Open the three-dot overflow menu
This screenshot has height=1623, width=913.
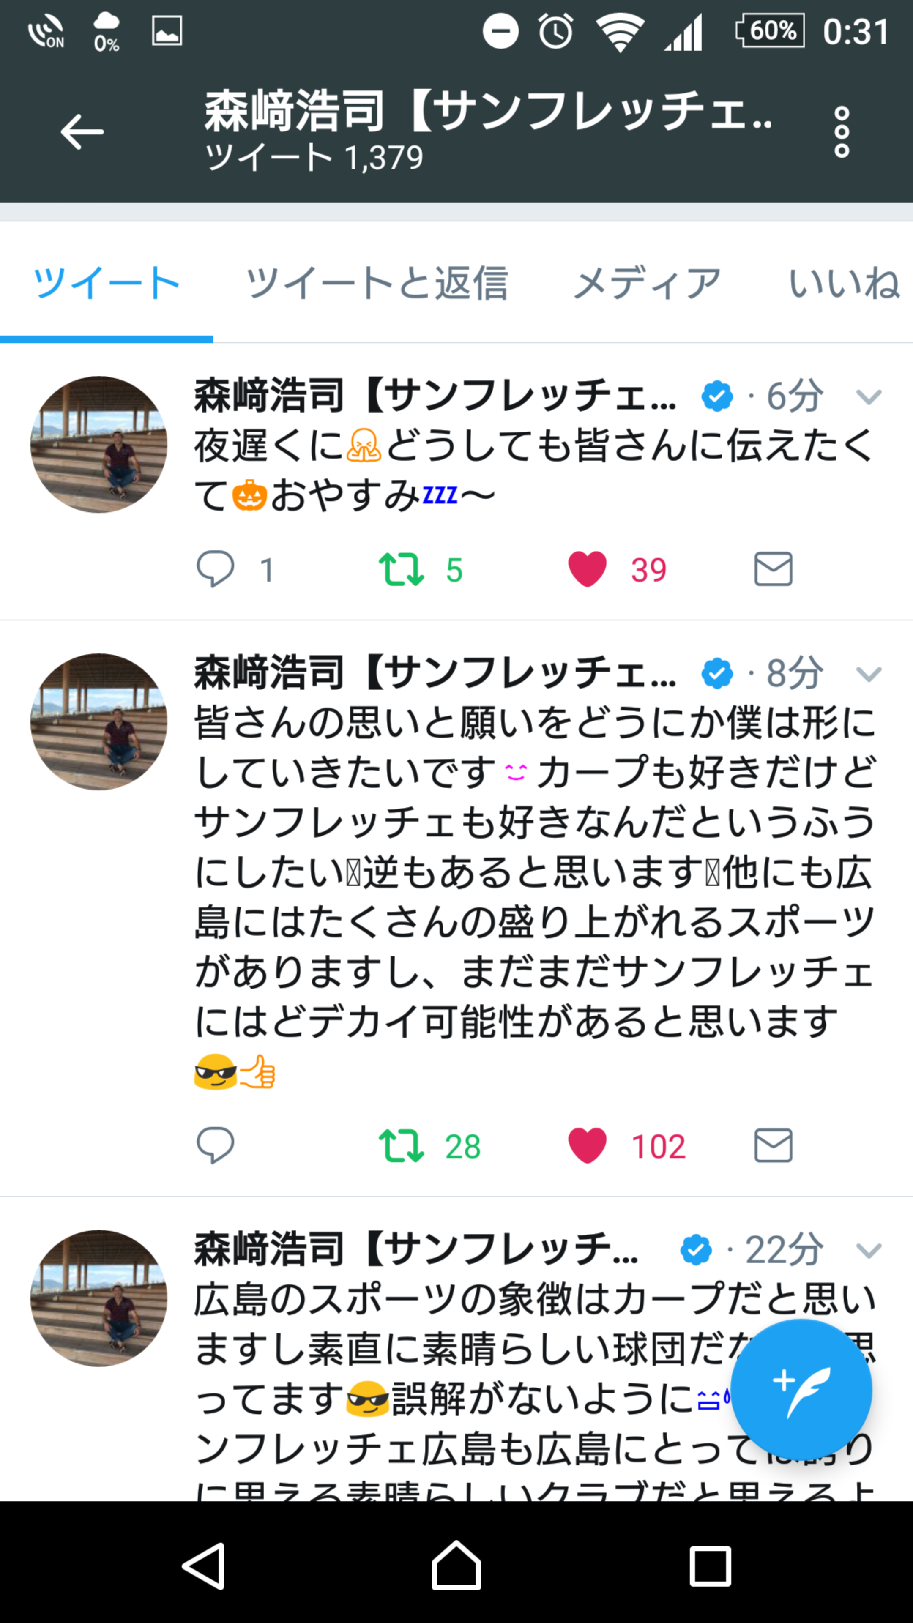coord(842,132)
